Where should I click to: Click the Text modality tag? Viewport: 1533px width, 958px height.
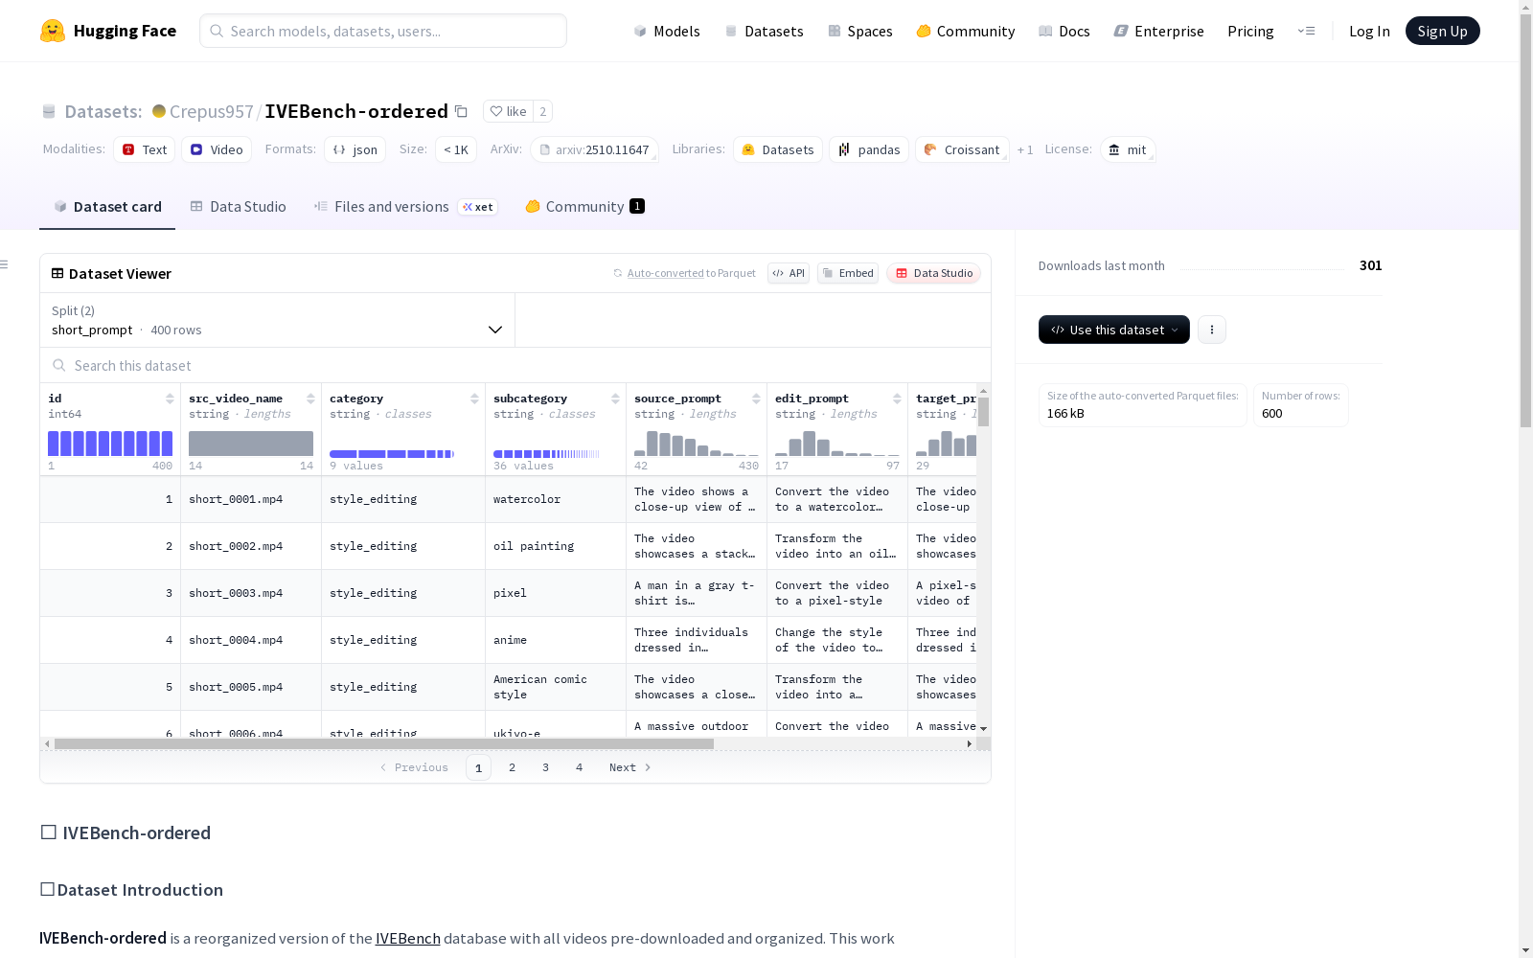(145, 149)
